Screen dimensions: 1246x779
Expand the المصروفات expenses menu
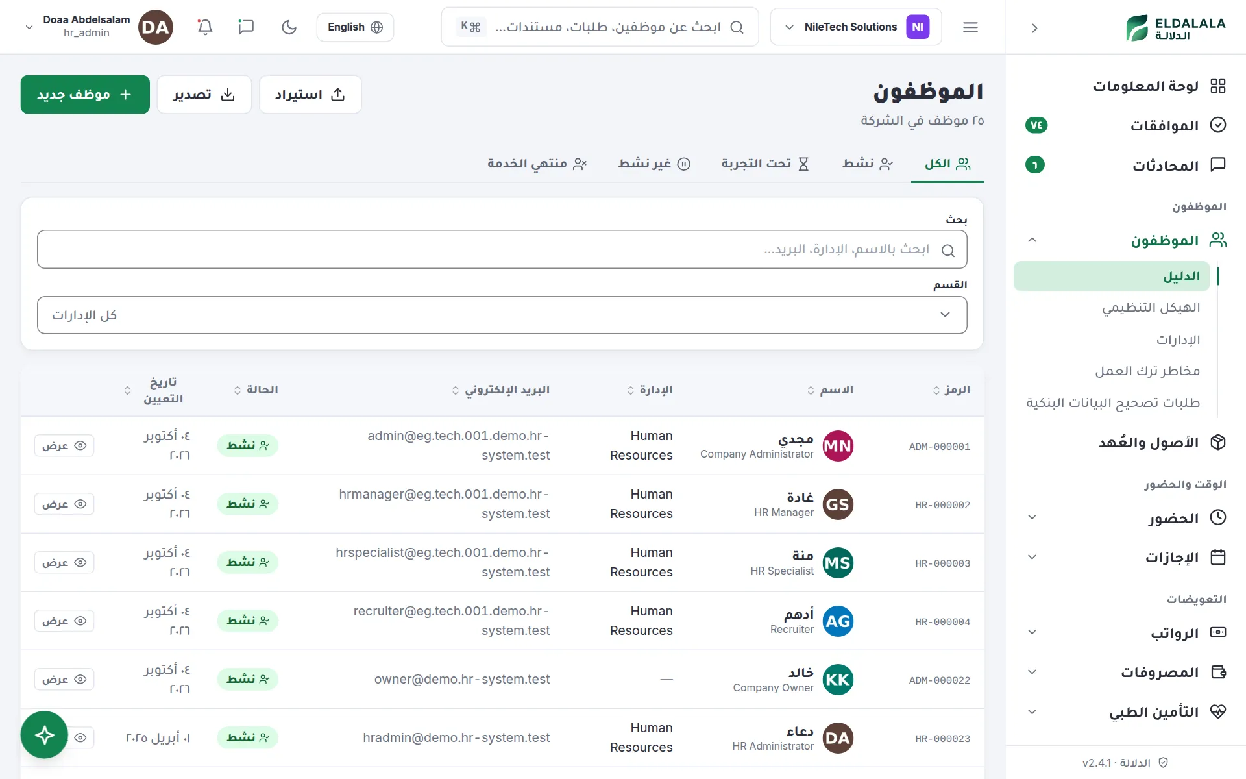(1126, 673)
